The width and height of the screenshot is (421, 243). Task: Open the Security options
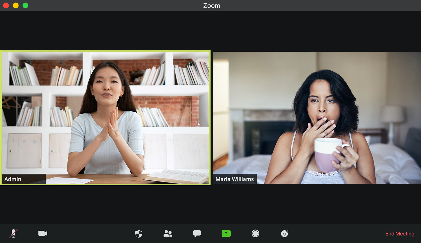139,233
